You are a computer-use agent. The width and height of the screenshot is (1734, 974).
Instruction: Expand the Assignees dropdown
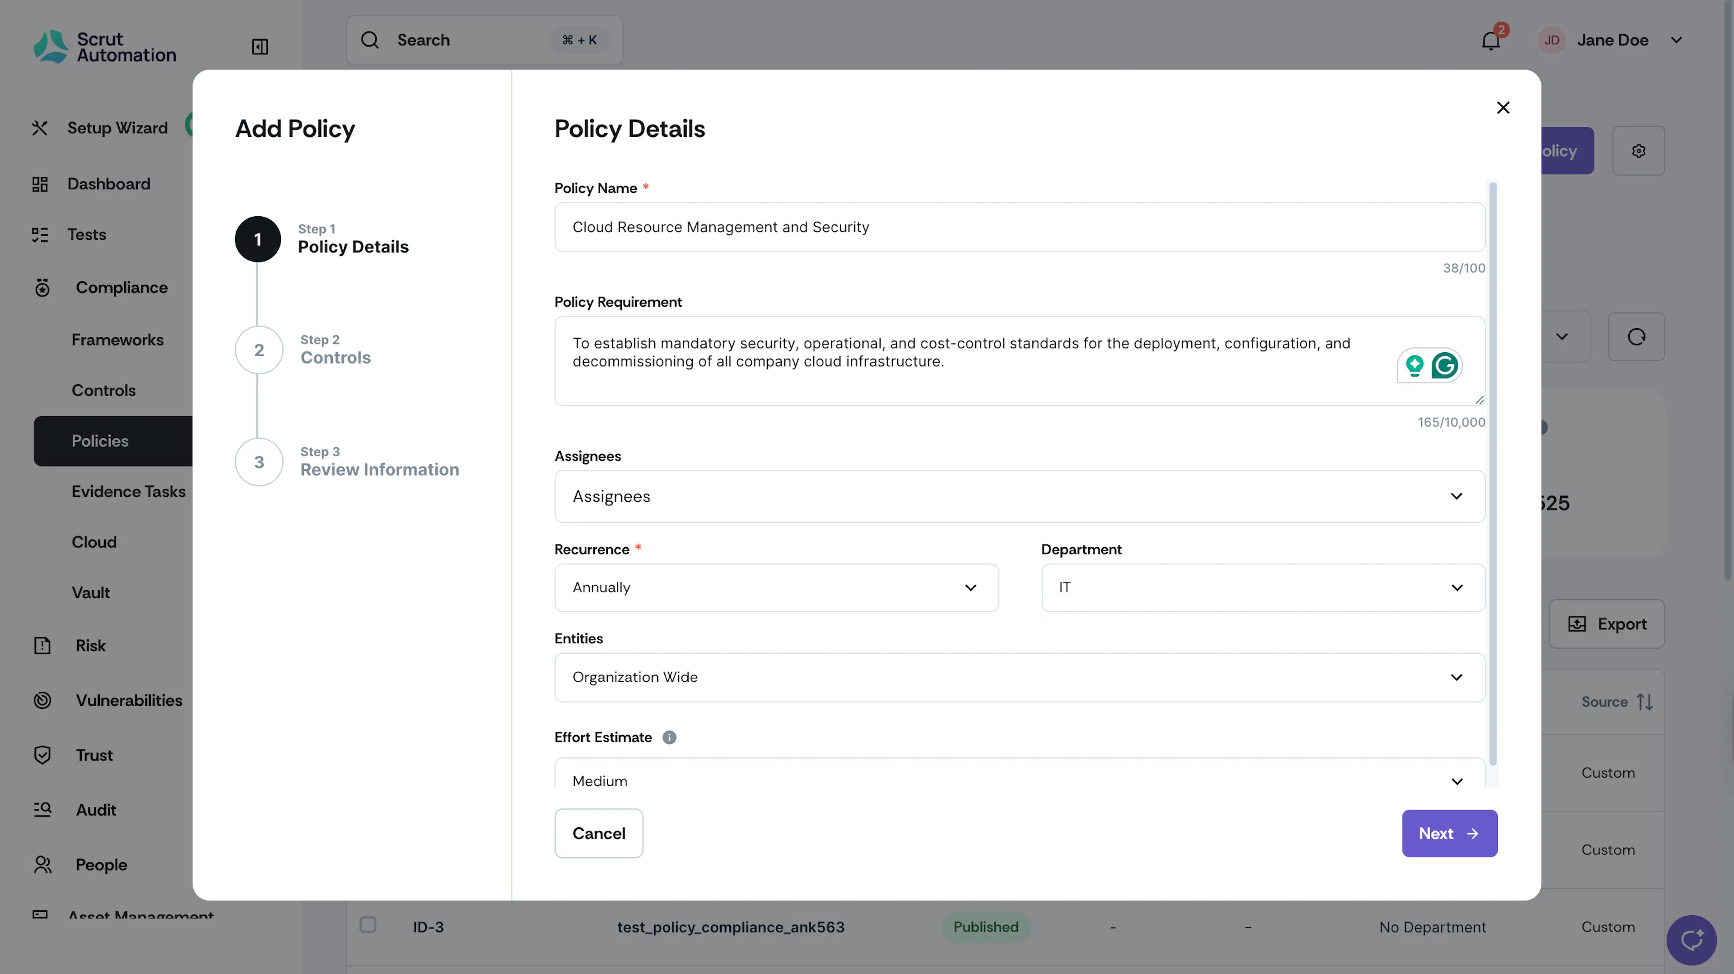click(x=1019, y=496)
